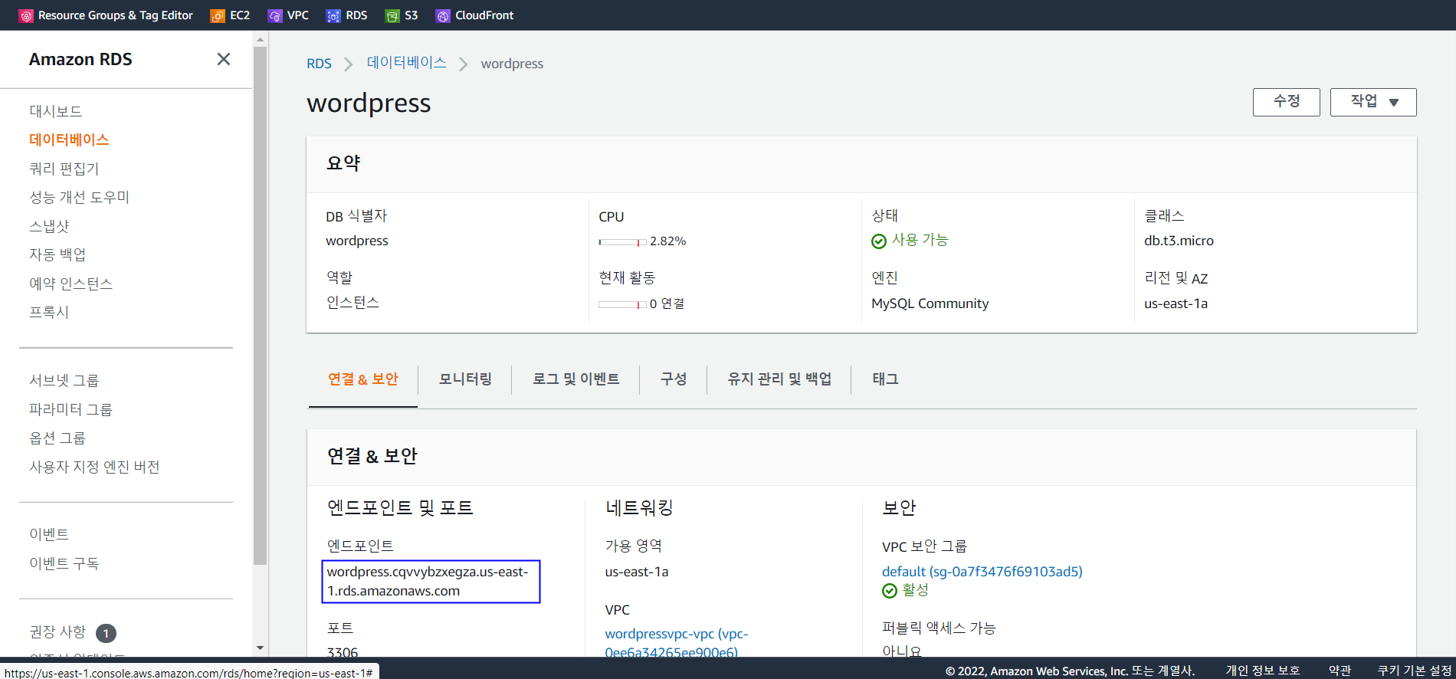Viewport: 1456px width, 679px height.
Task: Click us-east-1a under 리전 및 AZ
Action: click(1176, 303)
